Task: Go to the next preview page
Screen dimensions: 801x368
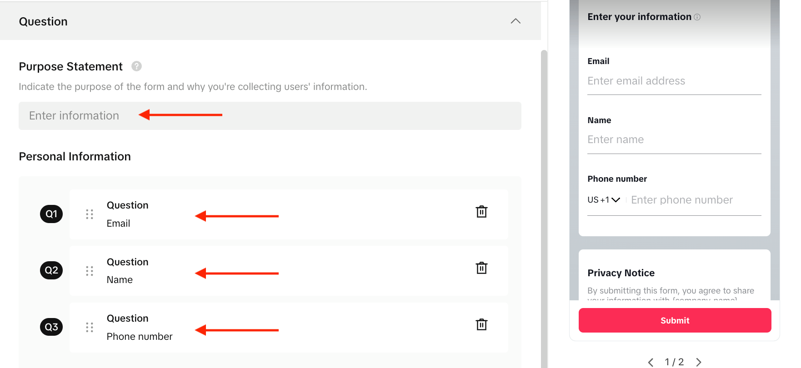Action: (x=699, y=362)
